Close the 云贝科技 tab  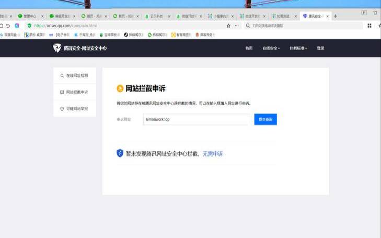(x=169, y=16)
